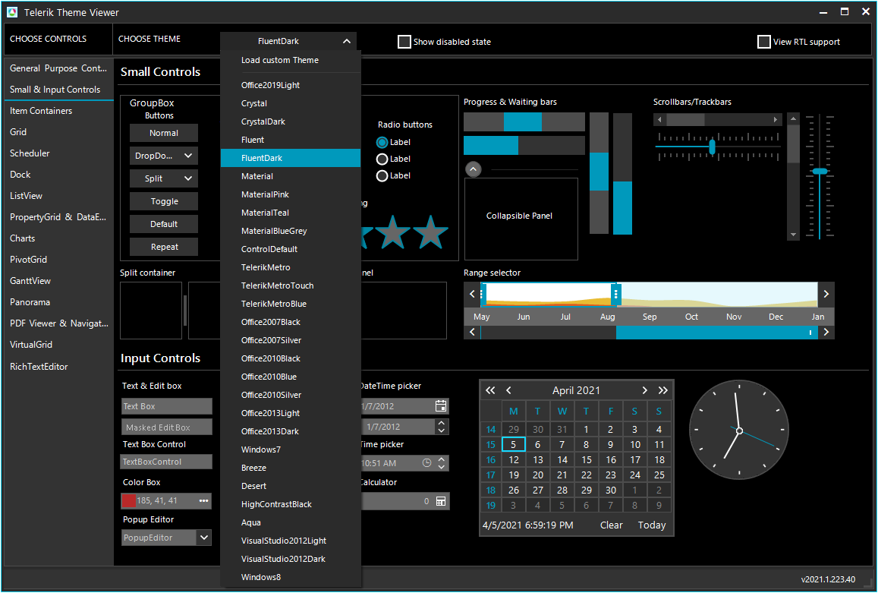The width and height of the screenshot is (878, 593).
Task: Click Today in the calendar footer
Action: (652, 525)
